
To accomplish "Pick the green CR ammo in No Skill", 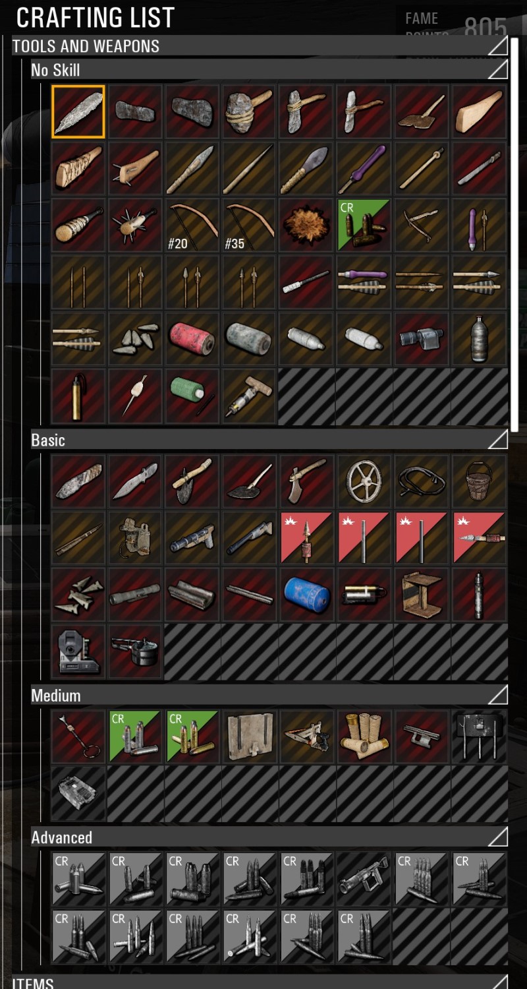I will [364, 225].
